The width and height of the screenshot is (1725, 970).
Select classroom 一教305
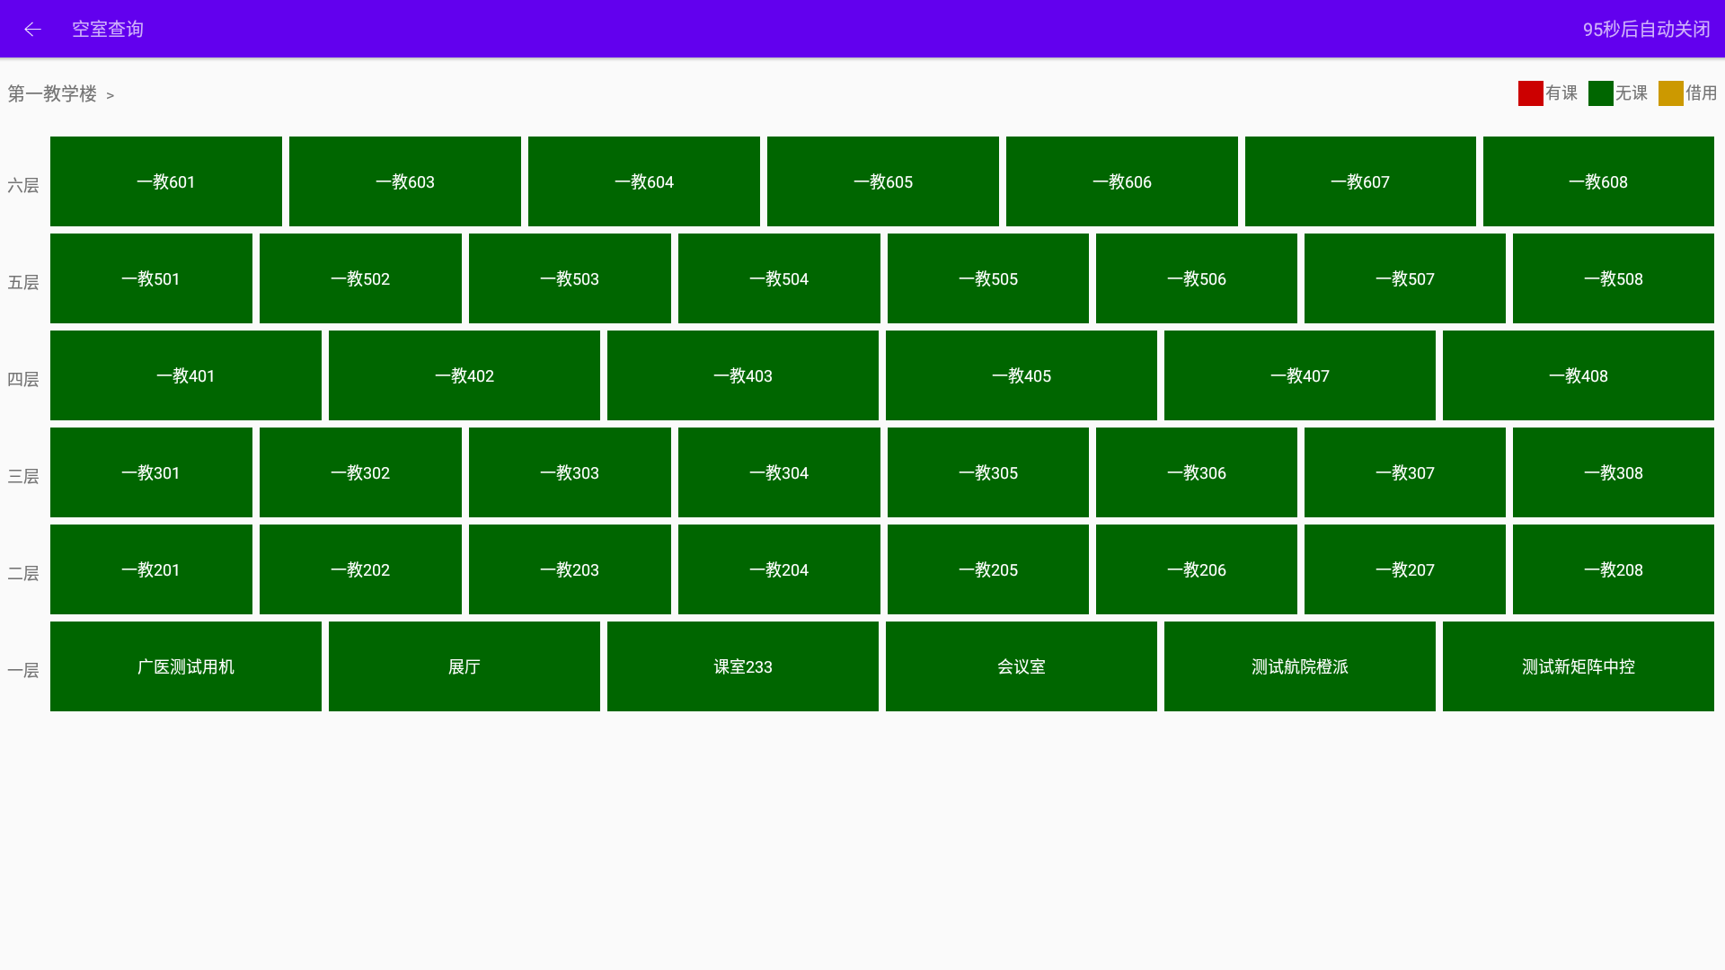(x=988, y=472)
